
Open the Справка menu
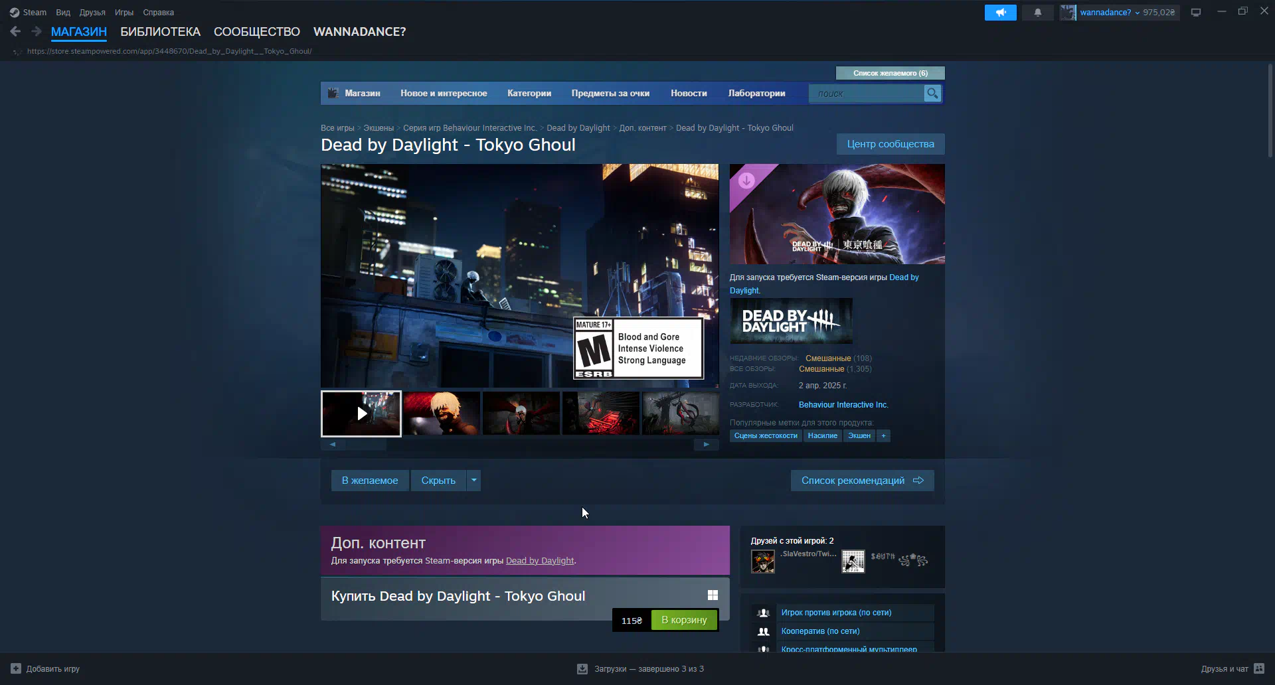(x=158, y=13)
